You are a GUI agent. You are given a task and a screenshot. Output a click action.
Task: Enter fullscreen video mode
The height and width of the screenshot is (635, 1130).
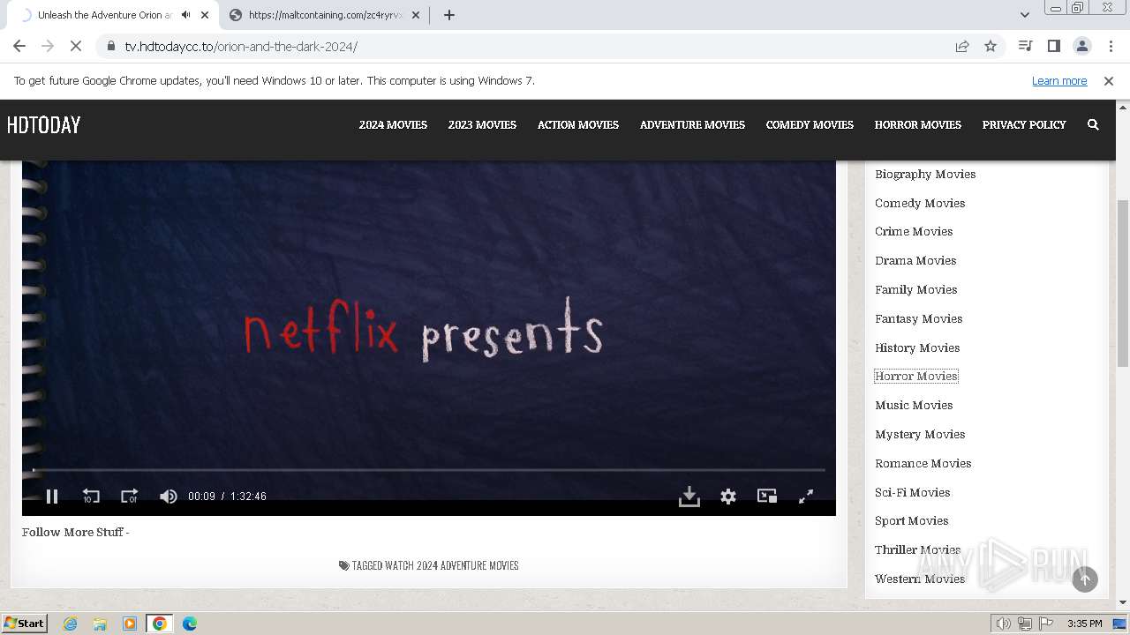(x=806, y=497)
